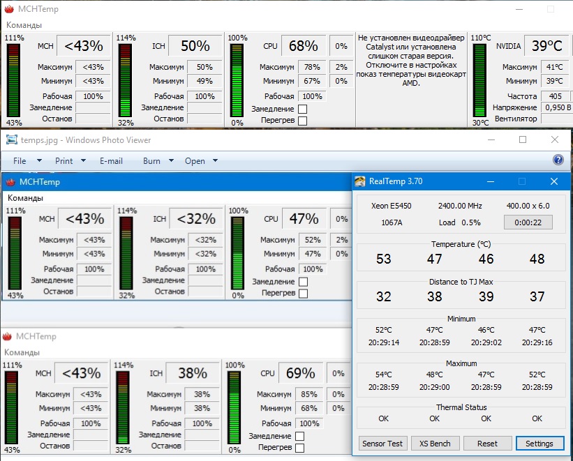This screenshot has height=461, width=573.
Task: Click the Maximum 54°C reading in RealTemp
Action: (383, 375)
